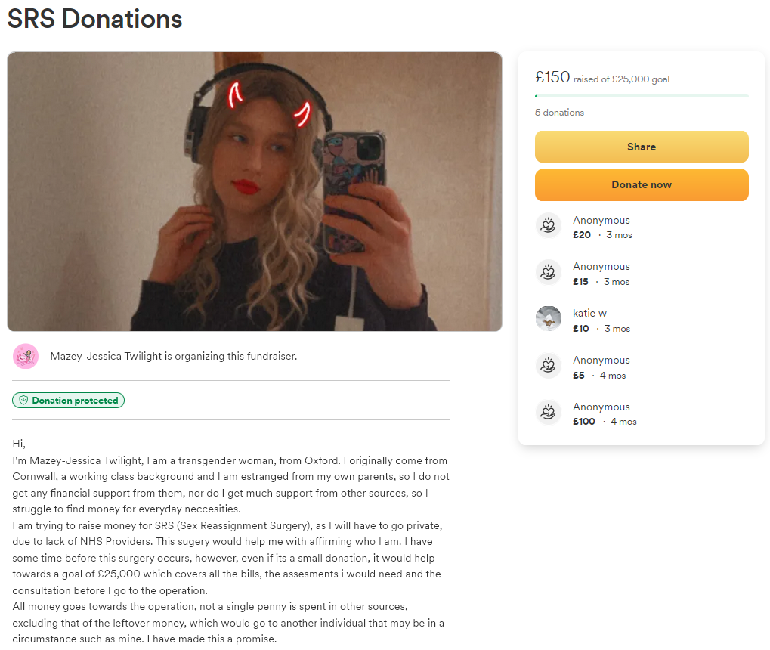The width and height of the screenshot is (770, 650).
Task: Click the 5 donations count
Action: tap(559, 113)
